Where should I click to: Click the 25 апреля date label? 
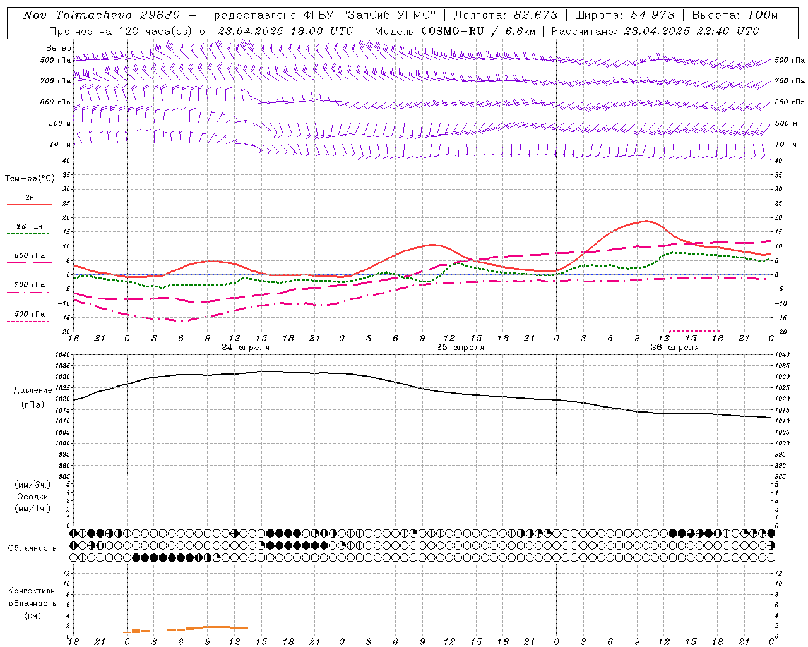point(460,348)
